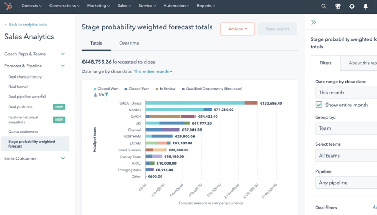Image resolution: width=377 pixels, height=215 pixels.
Task: Click the EMEA - Direct bar
Action: point(201,103)
